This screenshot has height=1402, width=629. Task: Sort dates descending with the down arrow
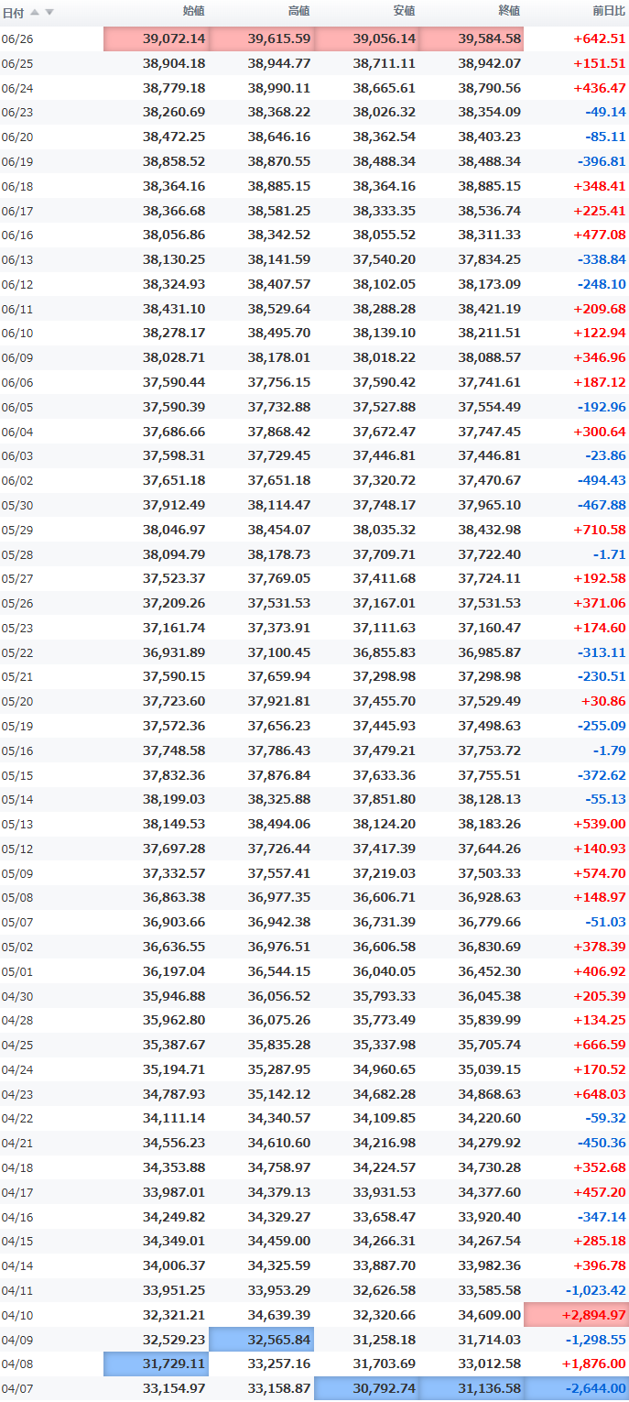click(49, 12)
